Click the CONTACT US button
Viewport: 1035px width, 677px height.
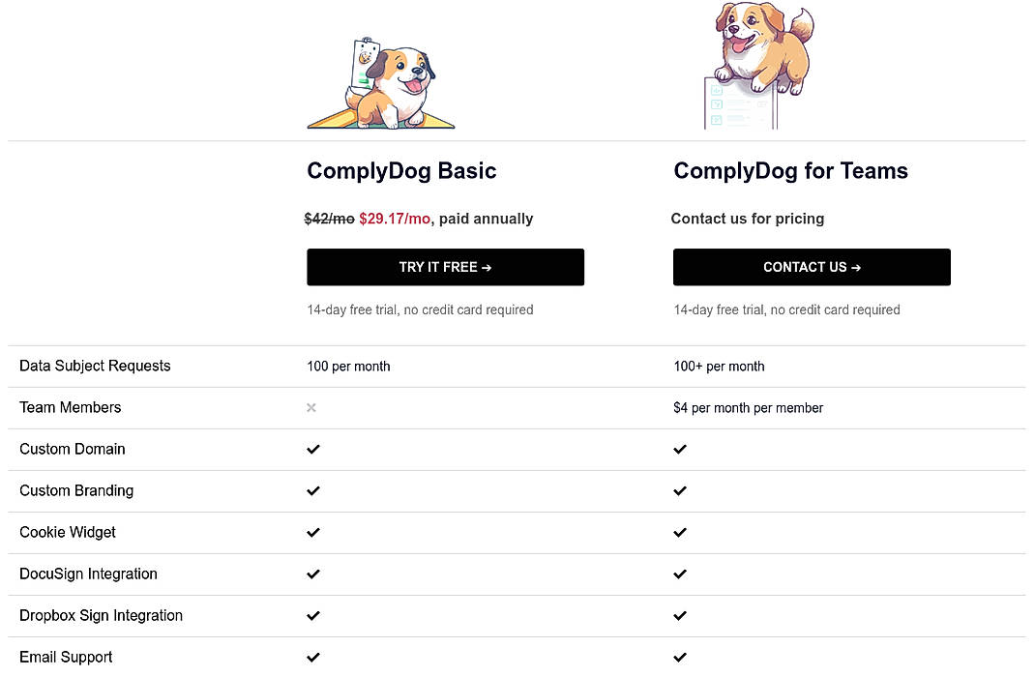click(x=812, y=267)
